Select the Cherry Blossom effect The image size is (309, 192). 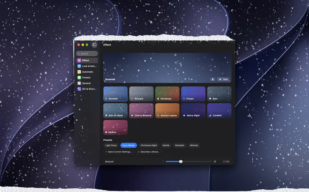pyautogui.click(x=141, y=111)
